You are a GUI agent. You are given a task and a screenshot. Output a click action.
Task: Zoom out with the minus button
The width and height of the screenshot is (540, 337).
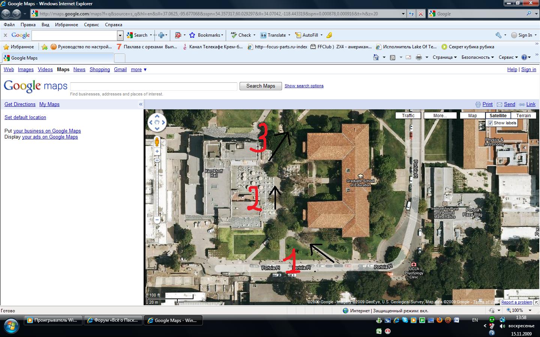tap(157, 220)
